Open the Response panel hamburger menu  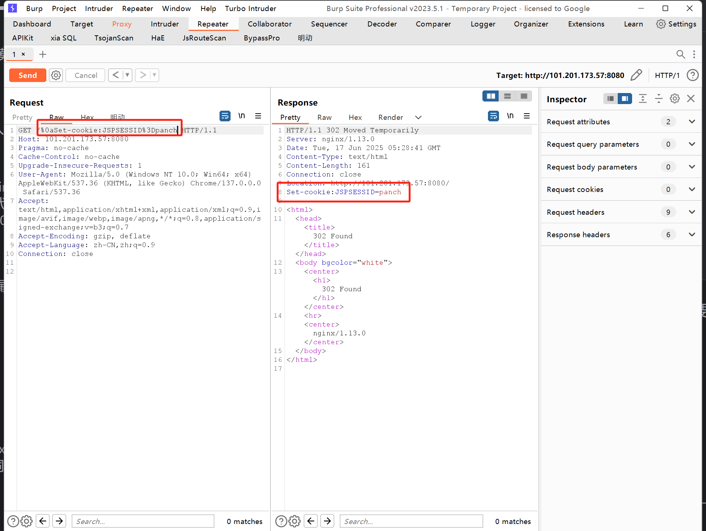pos(527,116)
